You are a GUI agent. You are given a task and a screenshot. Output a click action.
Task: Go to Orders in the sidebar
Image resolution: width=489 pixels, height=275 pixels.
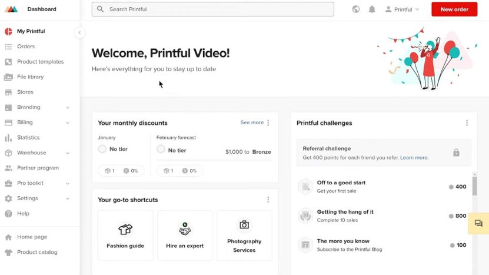pyautogui.click(x=26, y=47)
